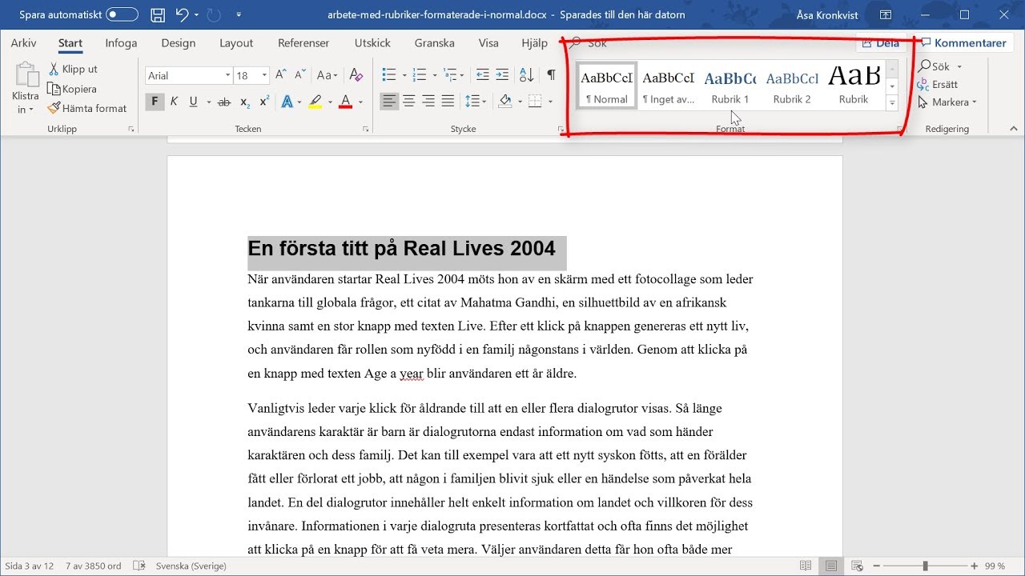The height and width of the screenshot is (576, 1025).
Task: Click numbered list icon
Action: (420, 74)
